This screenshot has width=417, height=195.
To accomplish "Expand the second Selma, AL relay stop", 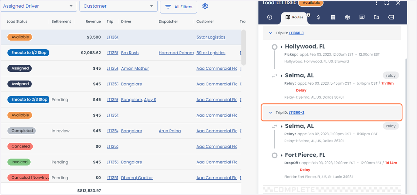I will point(282,126).
